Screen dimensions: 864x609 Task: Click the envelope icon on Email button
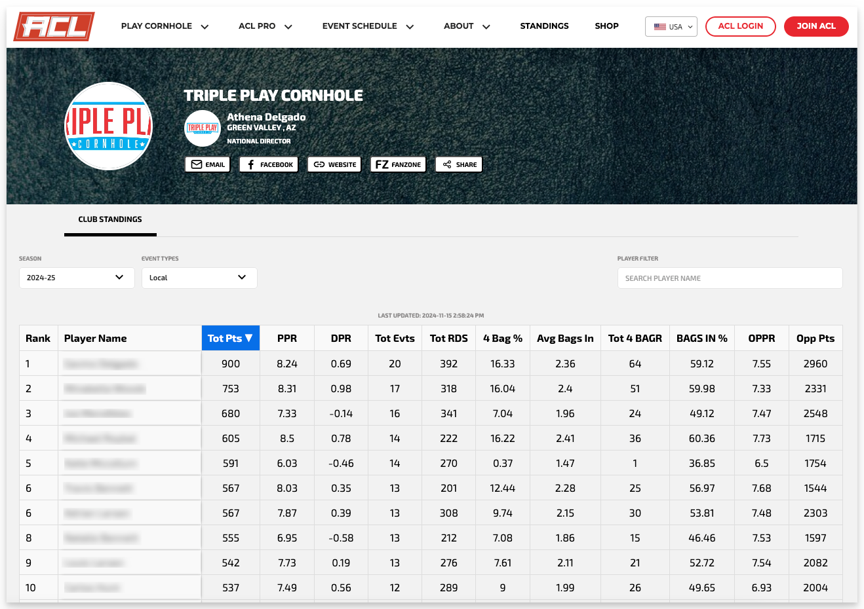[197, 164]
